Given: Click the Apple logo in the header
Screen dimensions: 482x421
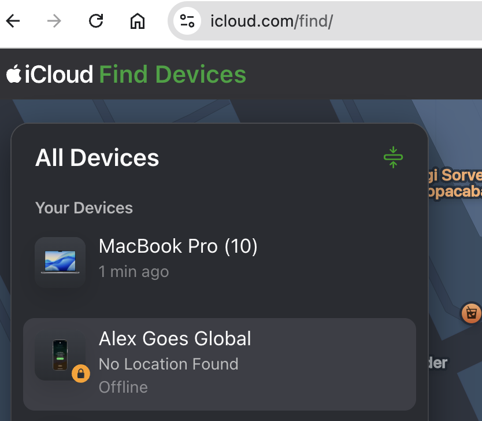Looking at the screenshot, I should (14, 75).
